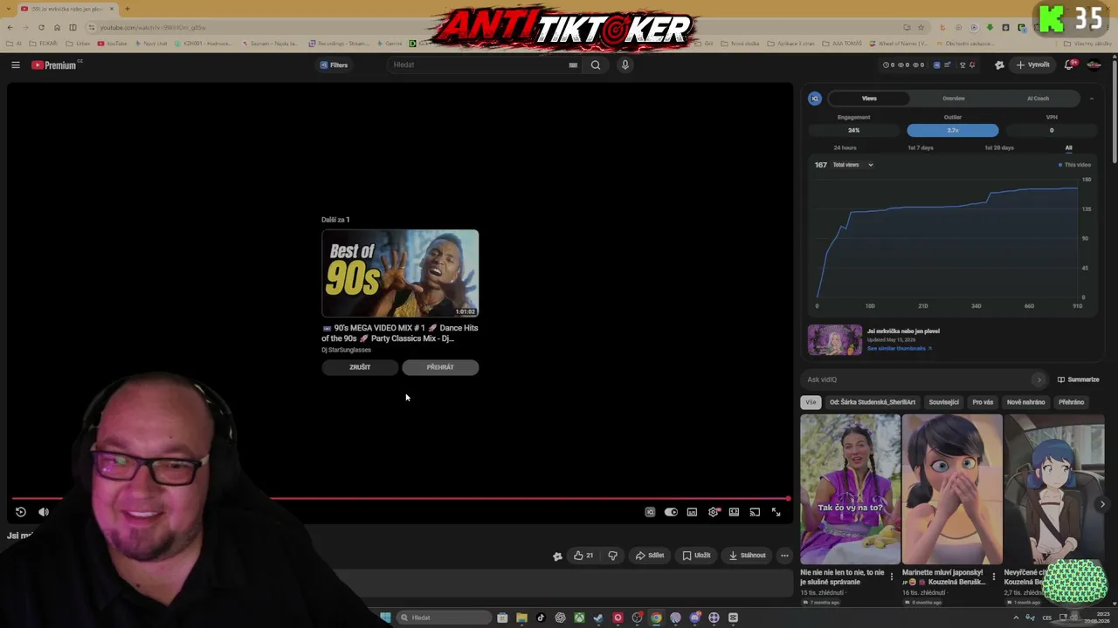Open the TikTok app in taskbar
1118x628 pixels.
541,618
